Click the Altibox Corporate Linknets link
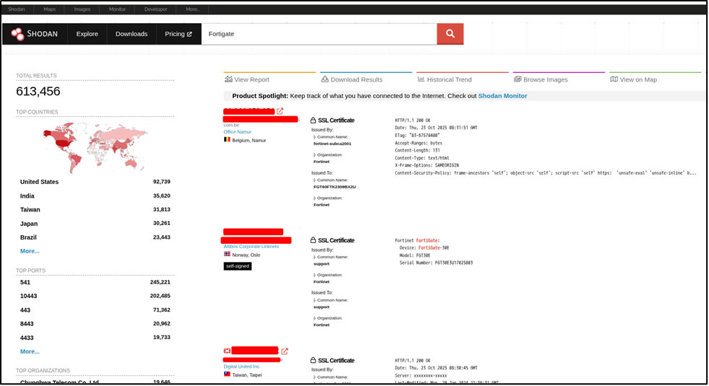 click(251, 247)
